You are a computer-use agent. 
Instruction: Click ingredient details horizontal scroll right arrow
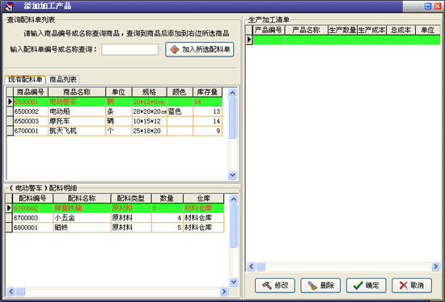click(x=224, y=292)
